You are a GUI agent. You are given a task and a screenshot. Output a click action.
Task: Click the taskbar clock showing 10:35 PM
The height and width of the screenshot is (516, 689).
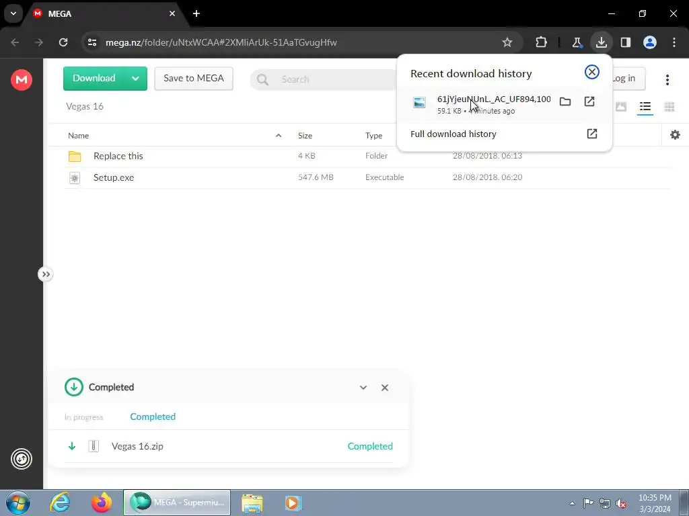point(655,503)
